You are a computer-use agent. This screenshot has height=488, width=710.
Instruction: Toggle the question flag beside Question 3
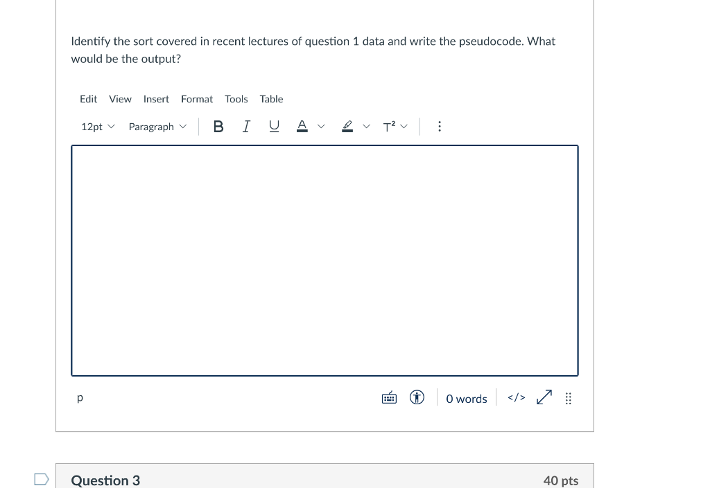pos(41,478)
